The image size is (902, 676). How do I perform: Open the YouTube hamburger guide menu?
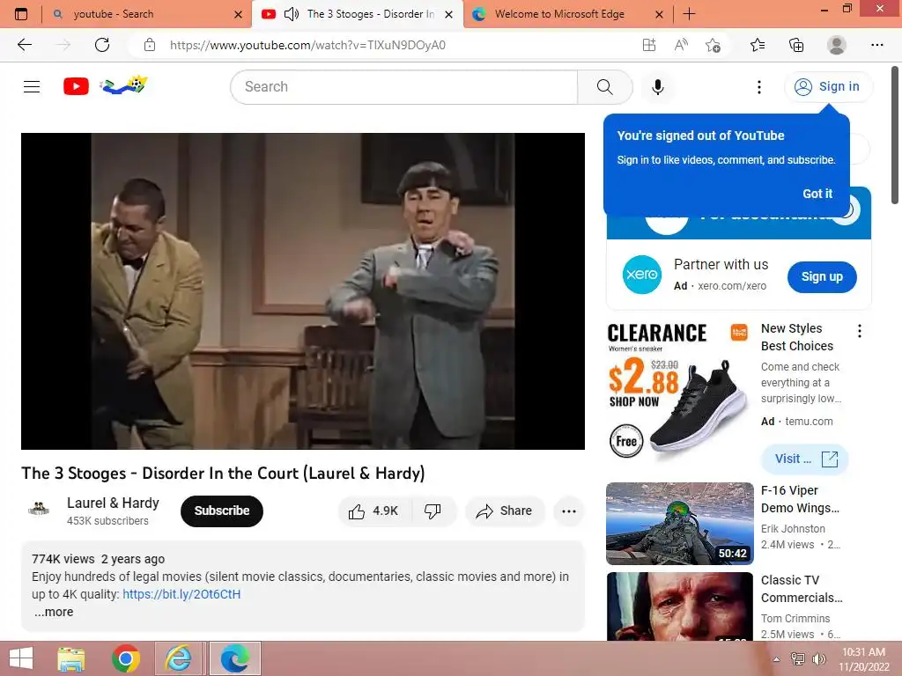pyautogui.click(x=32, y=87)
